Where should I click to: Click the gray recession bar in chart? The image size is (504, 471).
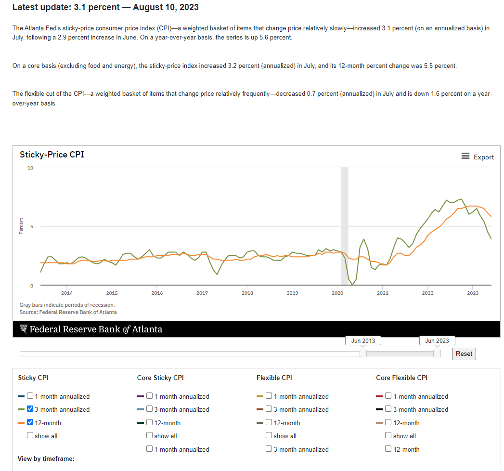345,226
